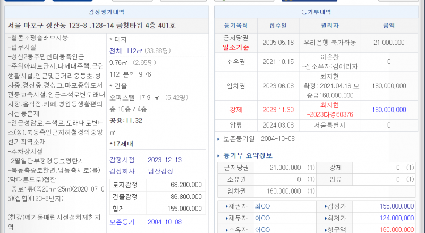This screenshot has width=425, height=233.
Task: Click the -철콘조평슬래브지붕 line
Action: [x=38, y=38]
